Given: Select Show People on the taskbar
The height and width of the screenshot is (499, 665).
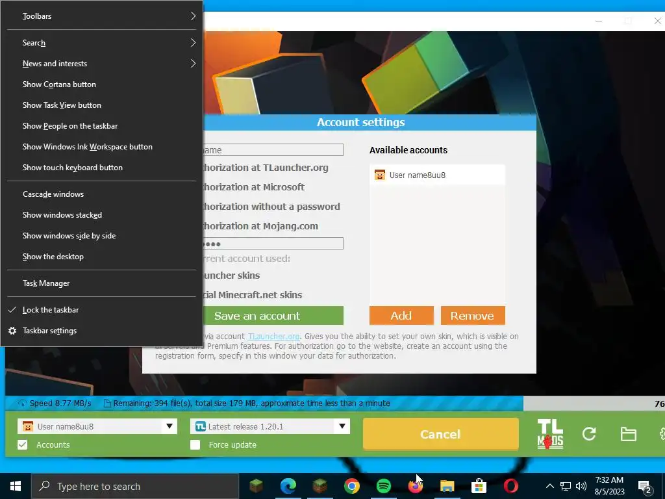Looking at the screenshot, I should 102,126.
